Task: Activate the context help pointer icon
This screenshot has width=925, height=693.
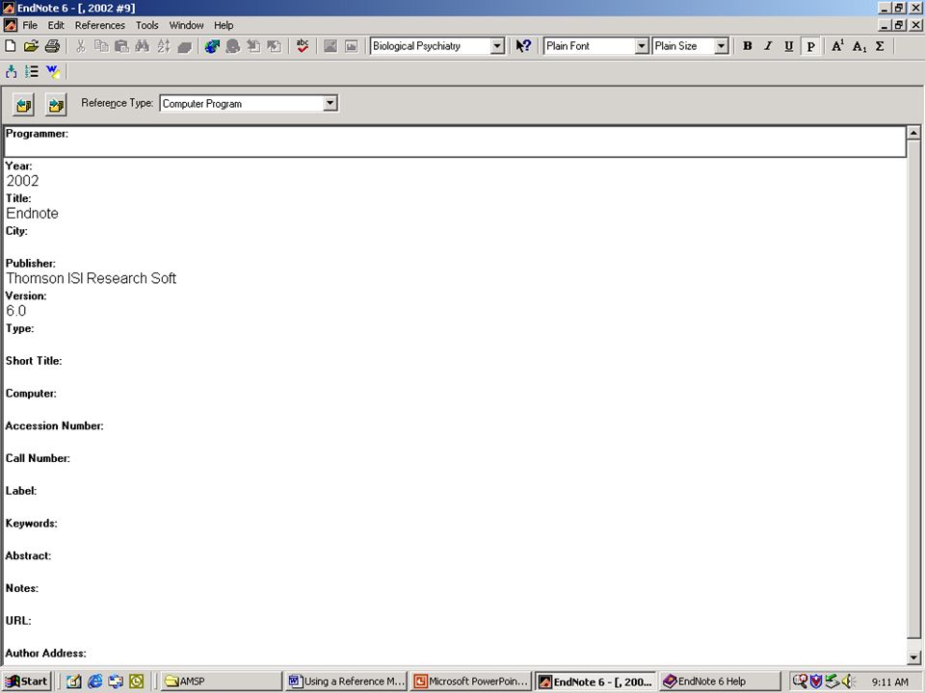Action: 523,46
